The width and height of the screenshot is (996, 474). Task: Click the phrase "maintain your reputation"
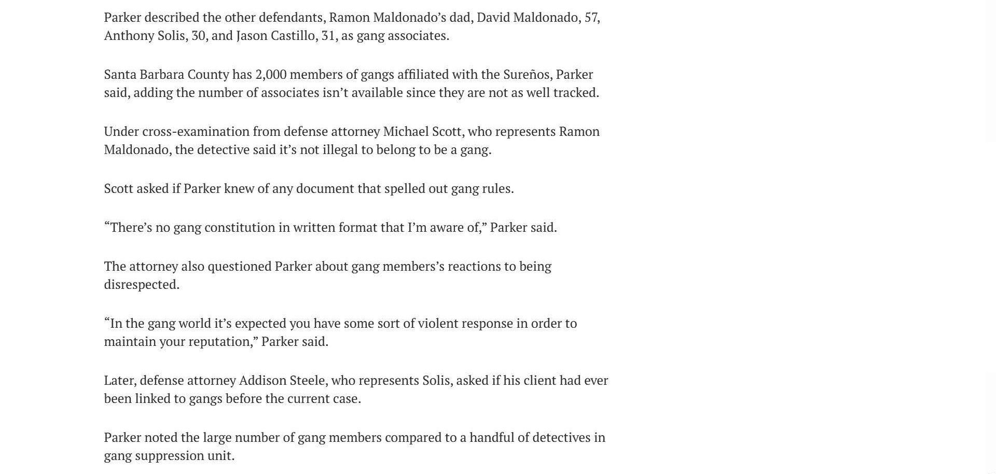click(178, 342)
